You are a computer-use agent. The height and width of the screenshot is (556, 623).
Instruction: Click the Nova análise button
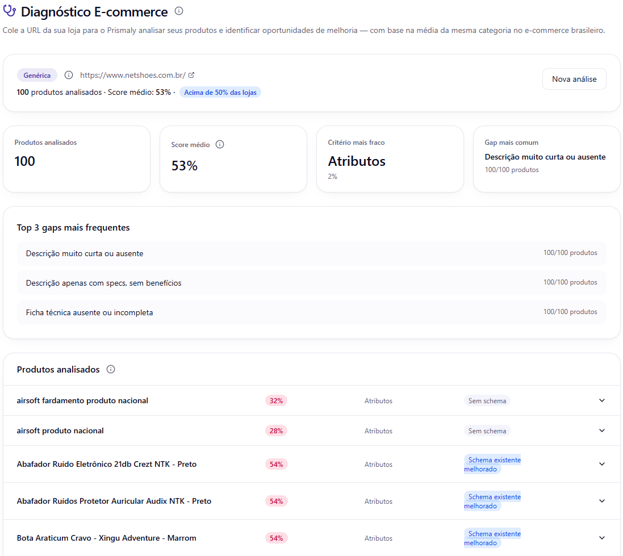[x=574, y=79]
